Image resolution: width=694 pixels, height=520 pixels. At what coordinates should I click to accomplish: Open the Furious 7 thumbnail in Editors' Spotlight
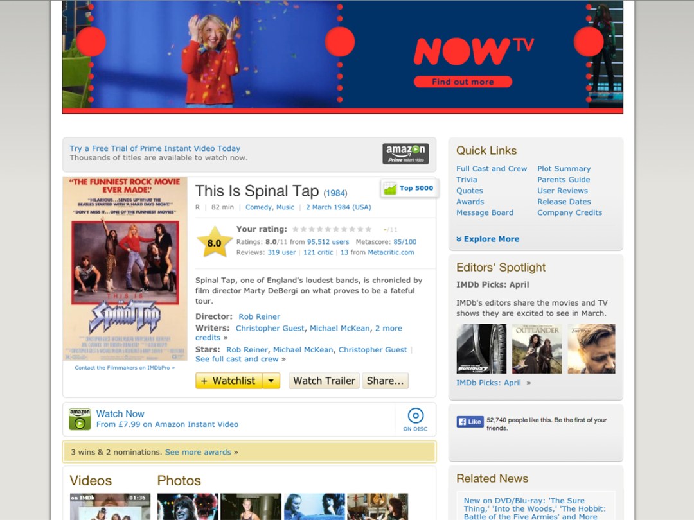point(481,349)
